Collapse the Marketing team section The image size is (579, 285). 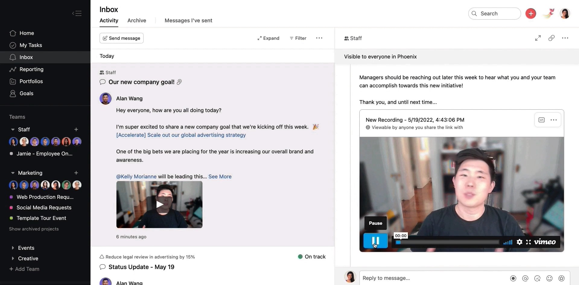(x=13, y=173)
